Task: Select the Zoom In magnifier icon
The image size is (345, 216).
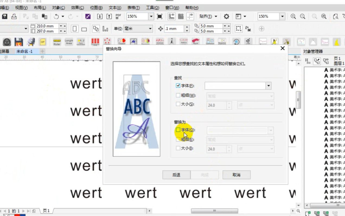Action: [293, 16]
